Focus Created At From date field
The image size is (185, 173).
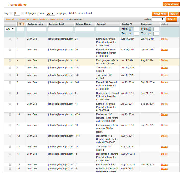click(137, 29)
